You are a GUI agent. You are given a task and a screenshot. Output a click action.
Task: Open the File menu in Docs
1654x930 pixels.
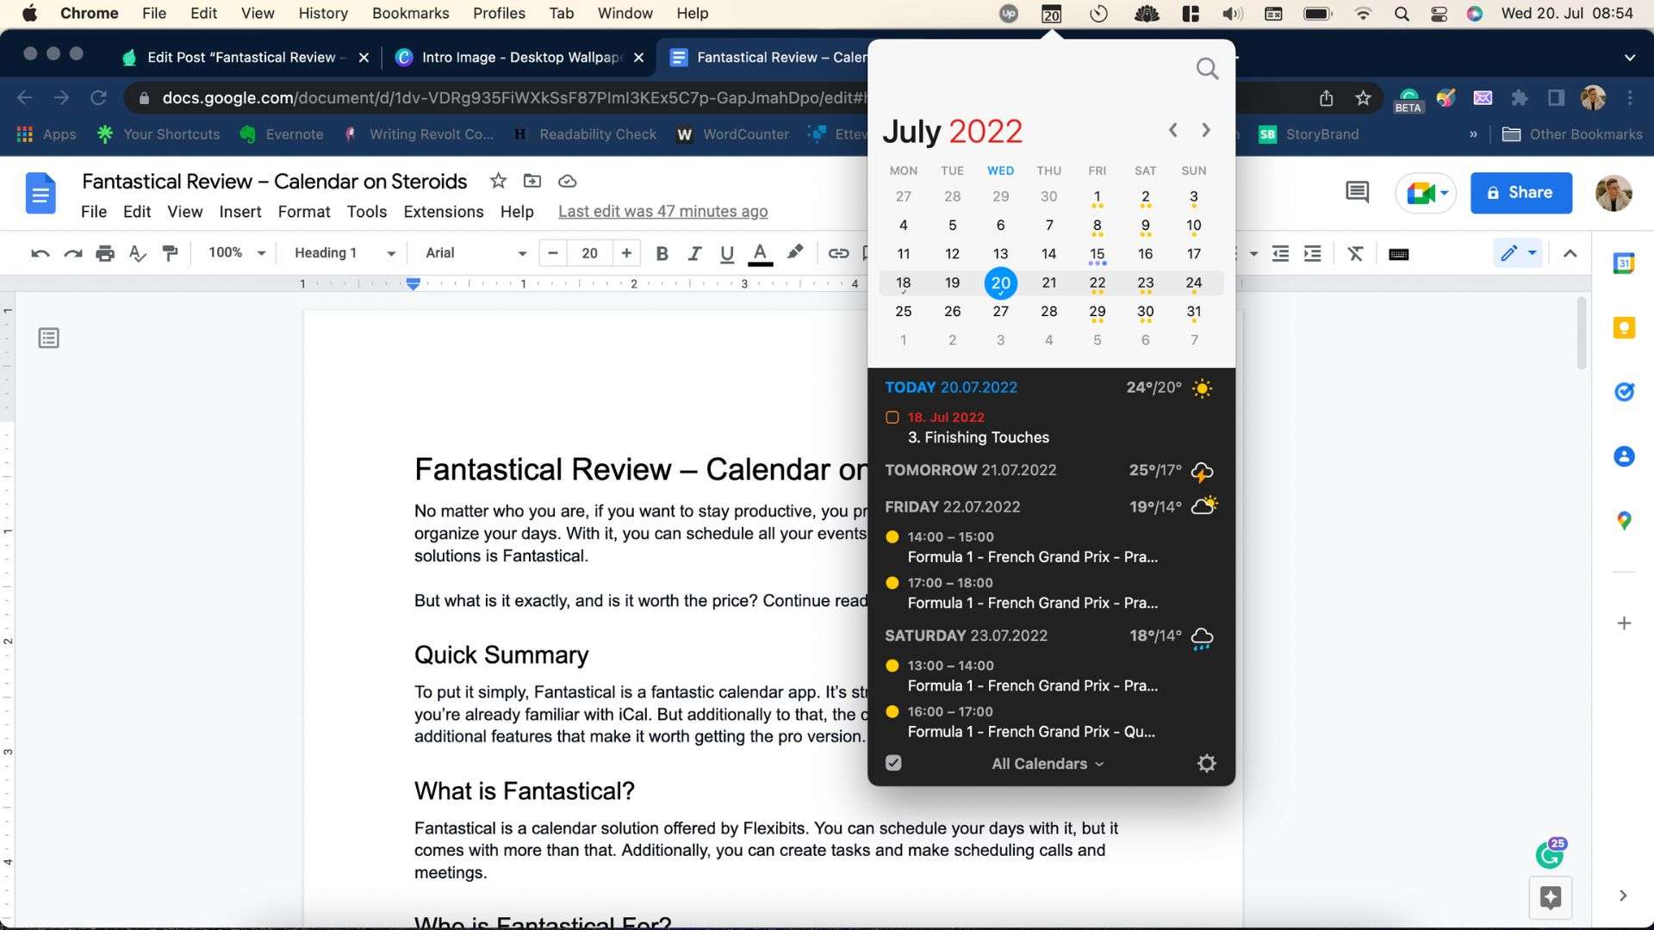pyautogui.click(x=94, y=212)
